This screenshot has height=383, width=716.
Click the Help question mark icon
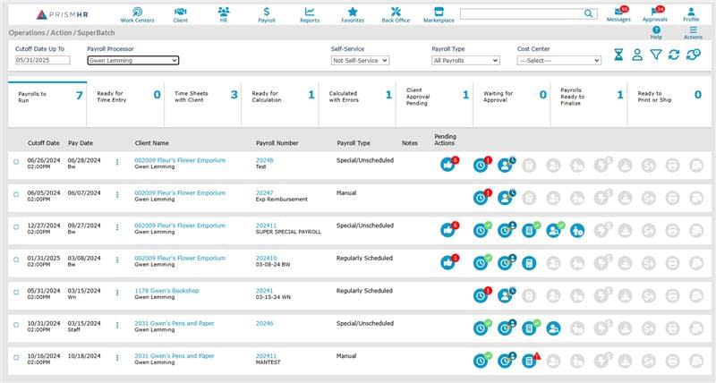point(656,30)
